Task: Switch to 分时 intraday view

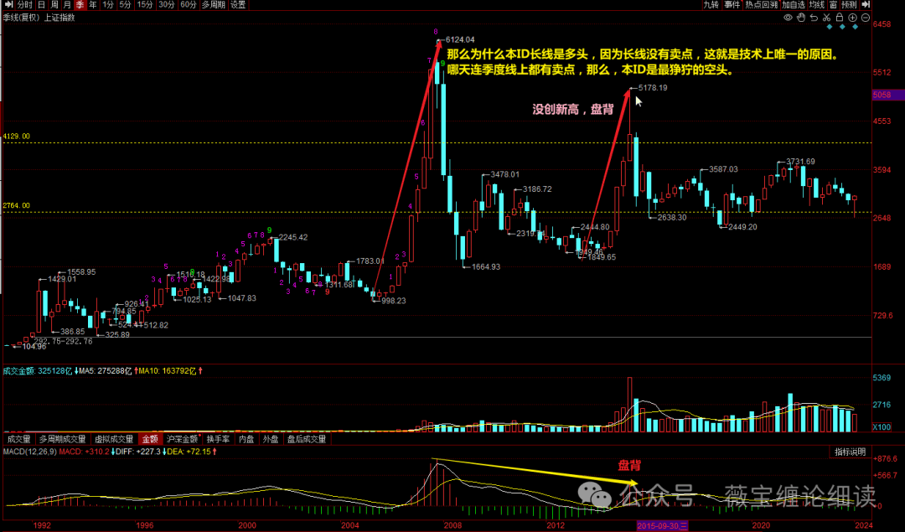Action: (x=25, y=5)
